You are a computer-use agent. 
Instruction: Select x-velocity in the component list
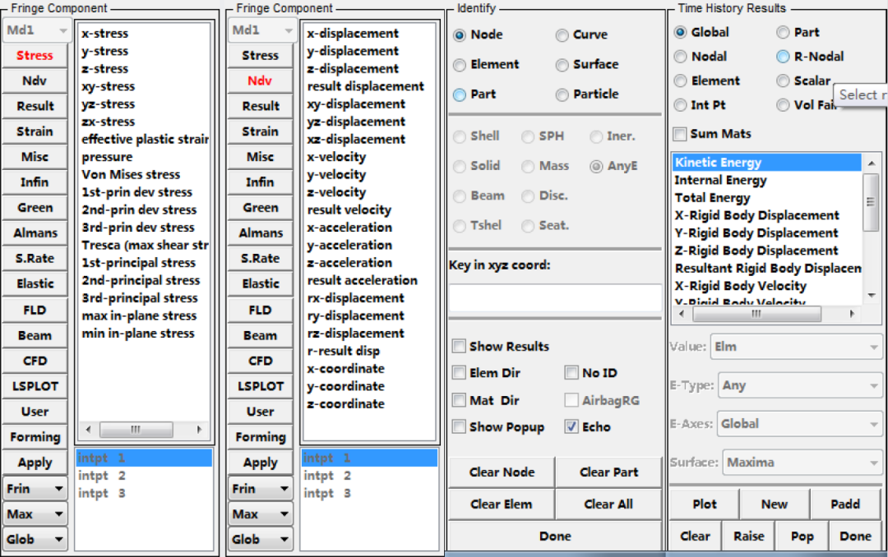[x=336, y=157]
